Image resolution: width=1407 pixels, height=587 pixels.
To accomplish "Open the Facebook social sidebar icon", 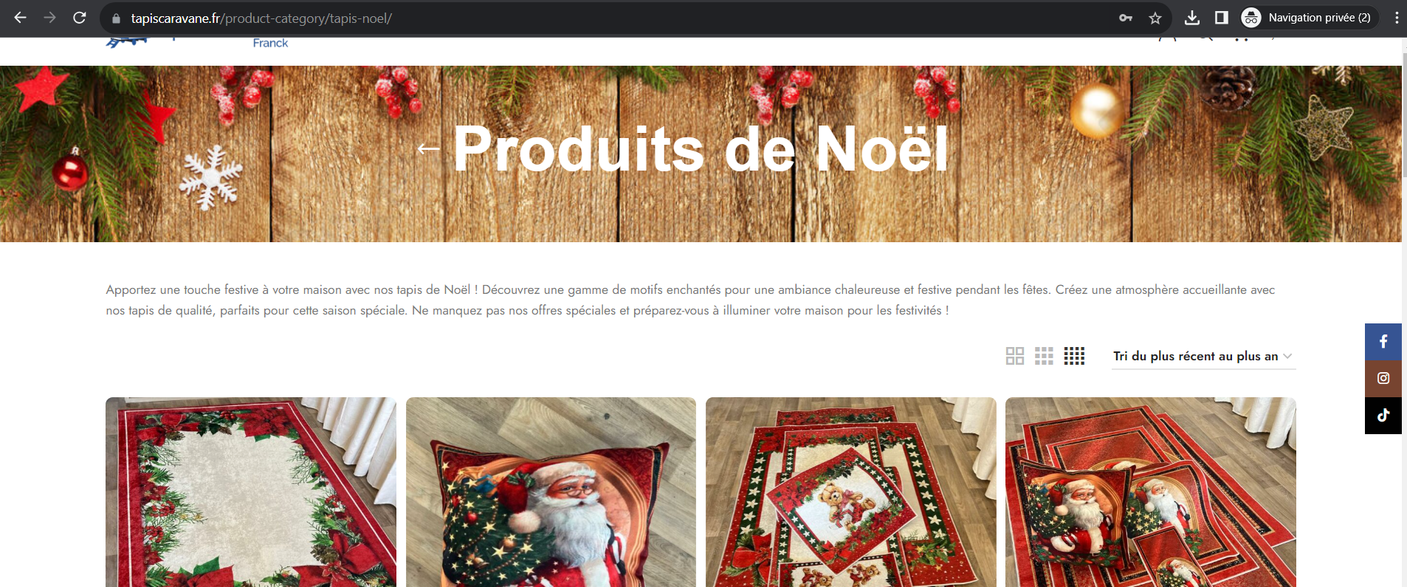I will click(1383, 341).
